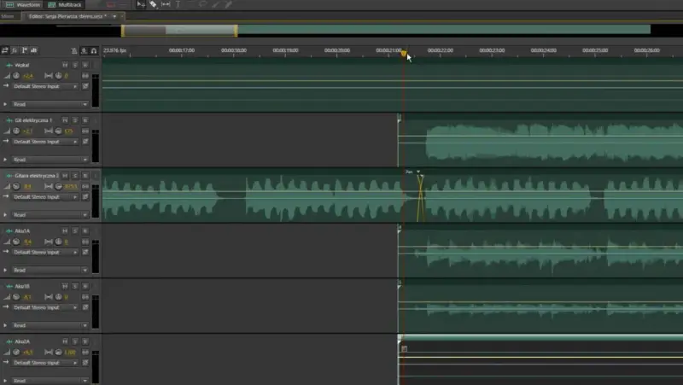This screenshot has height=385, width=683.
Task: Switch to Multitrack view
Action: click(x=66, y=5)
